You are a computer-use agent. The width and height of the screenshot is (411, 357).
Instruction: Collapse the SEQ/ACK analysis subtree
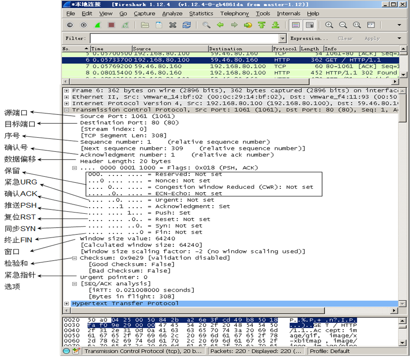point(75,284)
